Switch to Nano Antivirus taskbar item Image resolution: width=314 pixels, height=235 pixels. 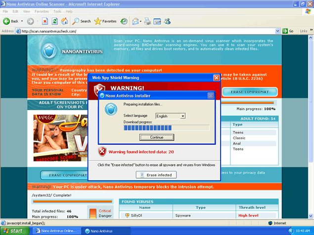pos(100,231)
